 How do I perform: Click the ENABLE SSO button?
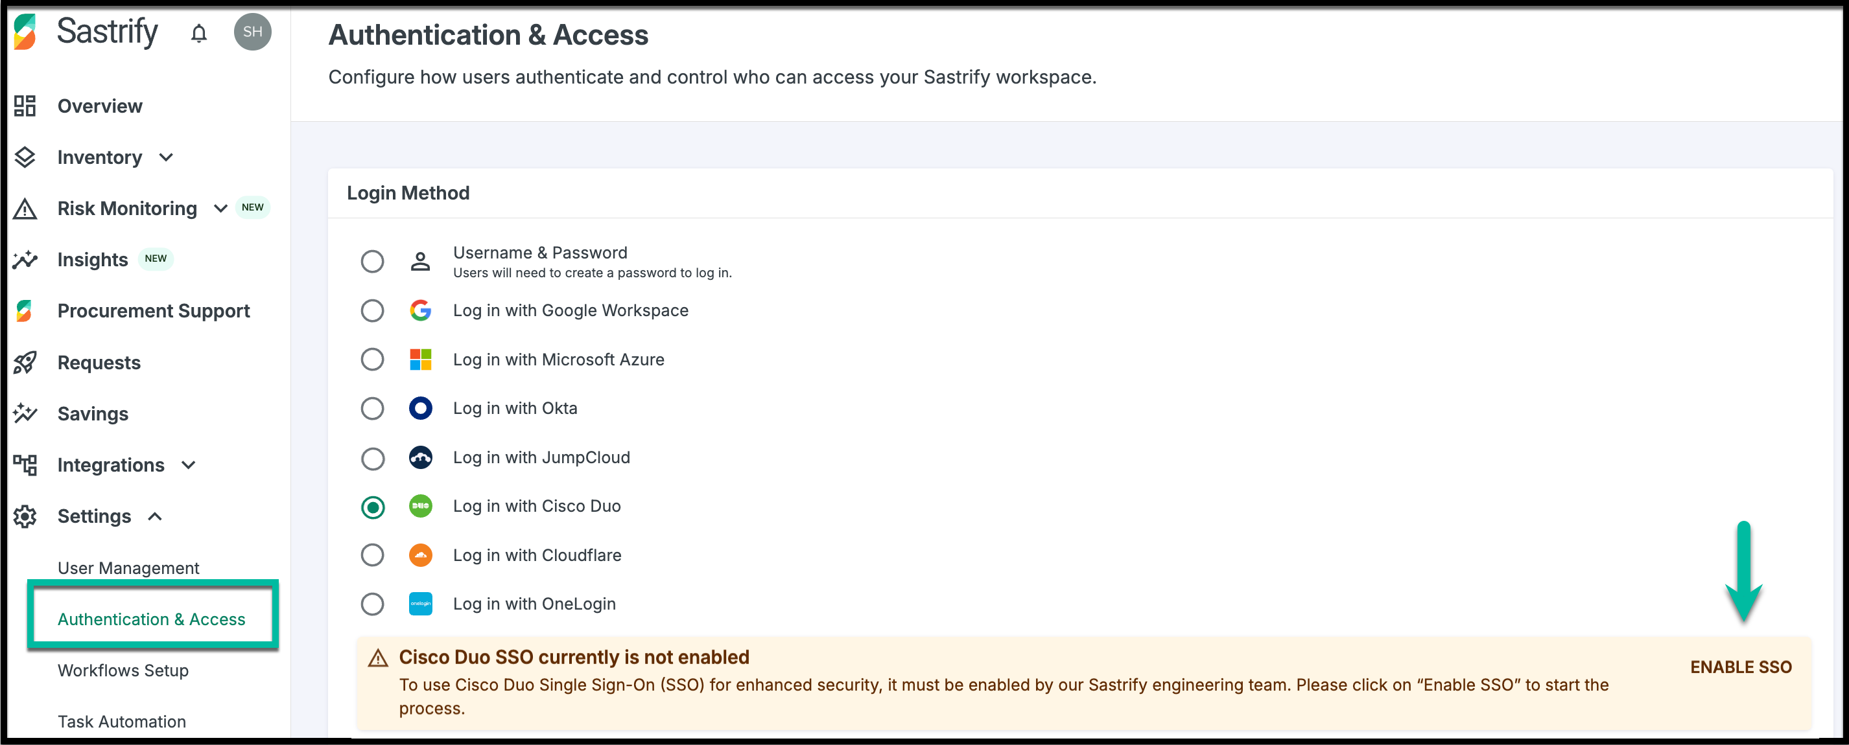tap(1740, 667)
